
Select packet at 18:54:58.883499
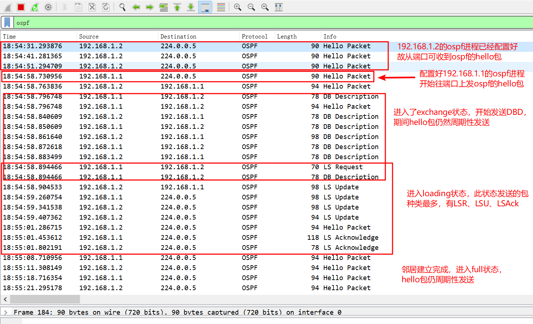tap(266, 157)
